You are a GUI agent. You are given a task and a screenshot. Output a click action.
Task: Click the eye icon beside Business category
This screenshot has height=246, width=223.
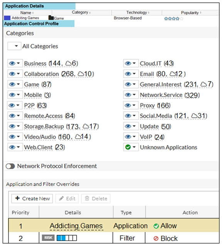[x=12, y=63]
